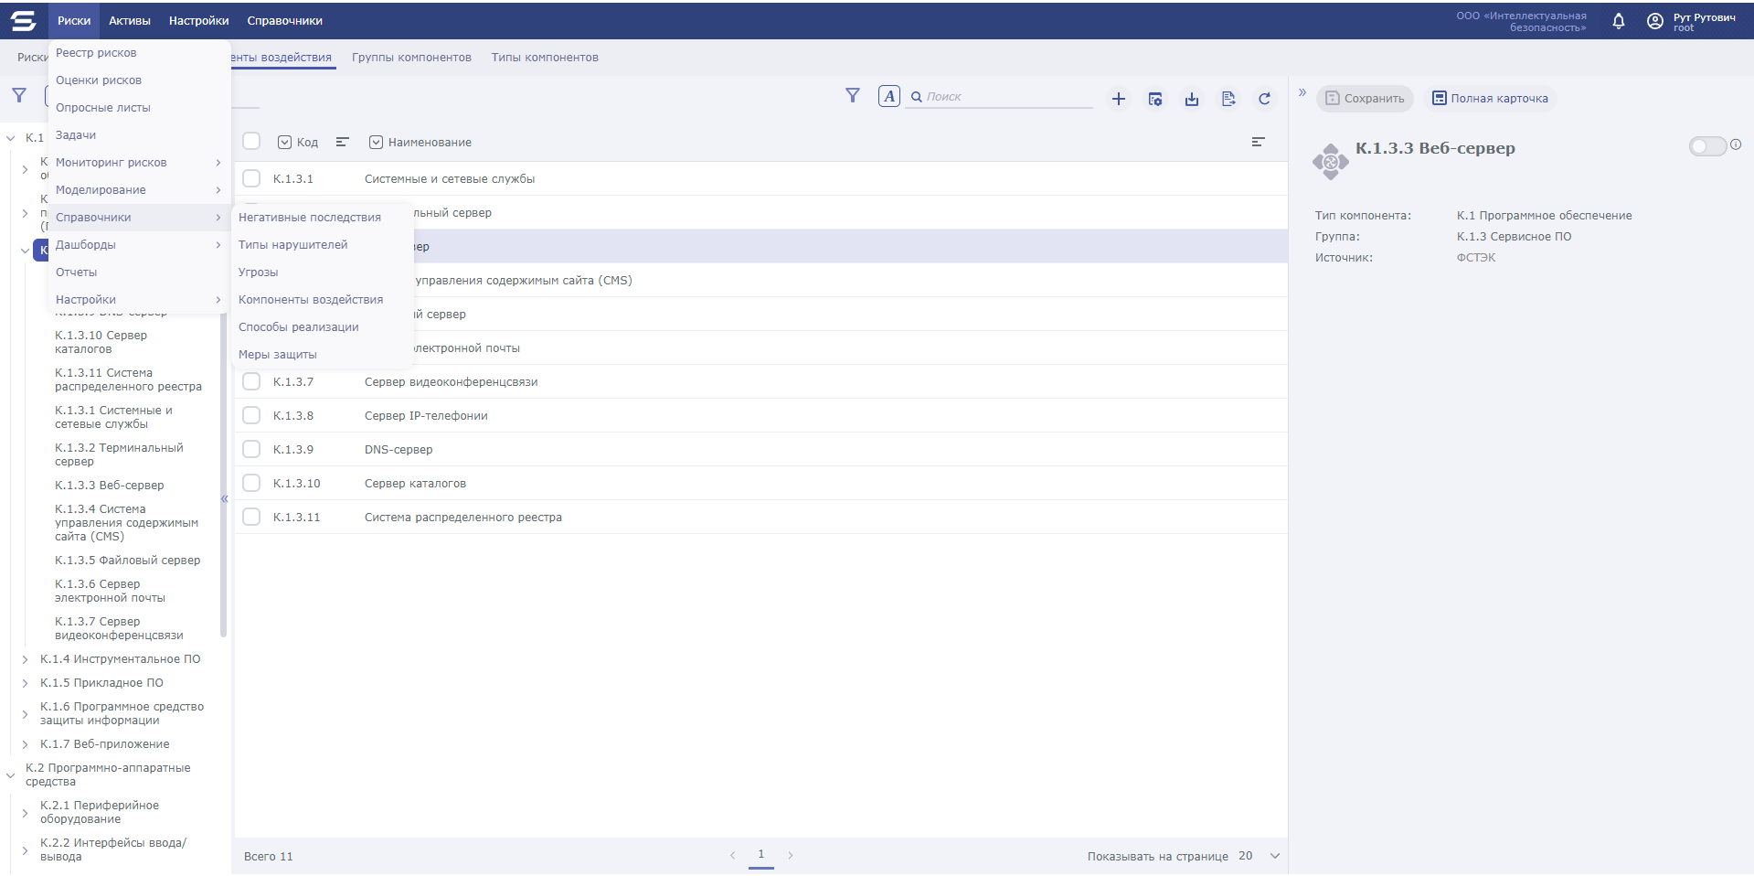The width and height of the screenshot is (1754, 876).
Task: Click the info icon beside the toggle
Action: click(1736, 144)
